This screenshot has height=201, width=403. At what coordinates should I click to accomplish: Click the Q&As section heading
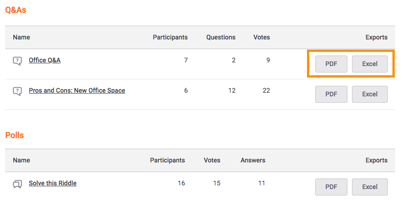pos(16,10)
